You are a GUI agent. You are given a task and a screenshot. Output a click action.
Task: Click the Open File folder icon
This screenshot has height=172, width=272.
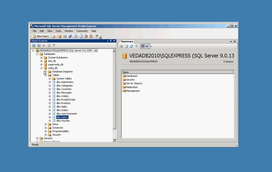60,36
